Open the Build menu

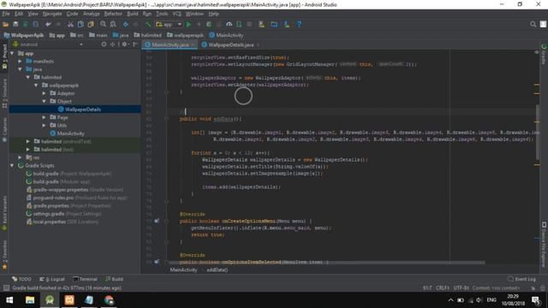pyautogui.click(x=133, y=14)
